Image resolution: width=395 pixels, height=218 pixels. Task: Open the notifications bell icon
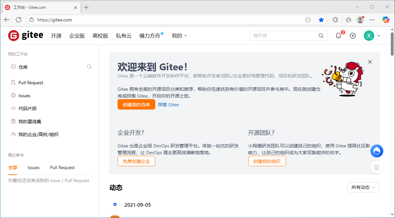point(338,36)
